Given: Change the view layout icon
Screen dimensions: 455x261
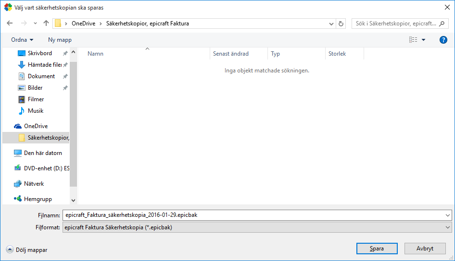Looking at the screenshot, I should tap(413, 40).
